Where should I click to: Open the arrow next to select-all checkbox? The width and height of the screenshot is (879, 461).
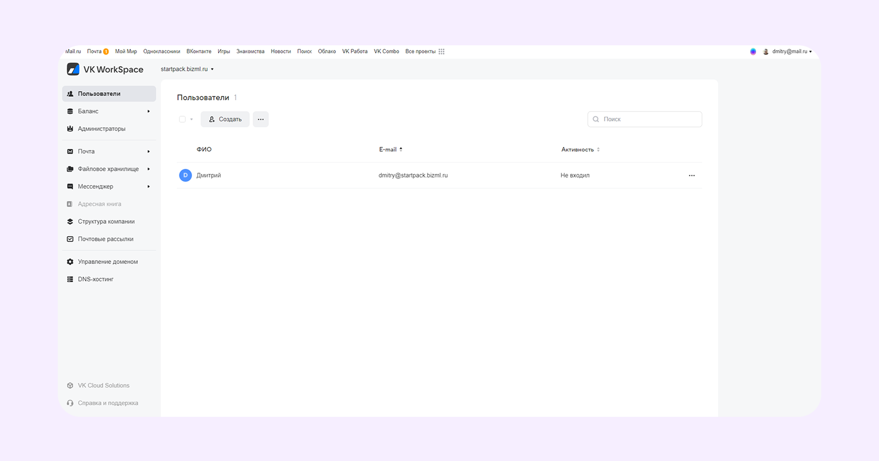191,119
